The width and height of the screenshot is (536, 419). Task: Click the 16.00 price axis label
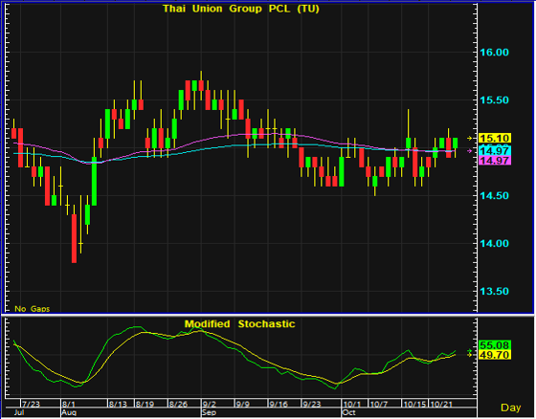pyautogui.click(x=494, y=53)
